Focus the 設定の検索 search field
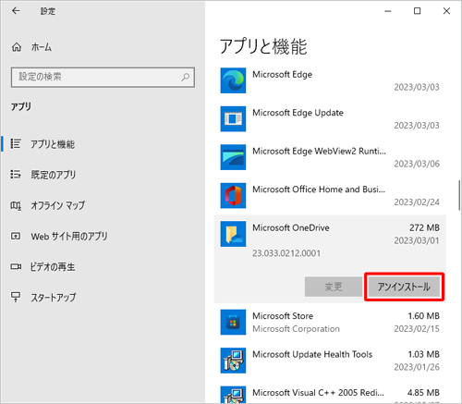The image size is (462, 404). (103, 78)
